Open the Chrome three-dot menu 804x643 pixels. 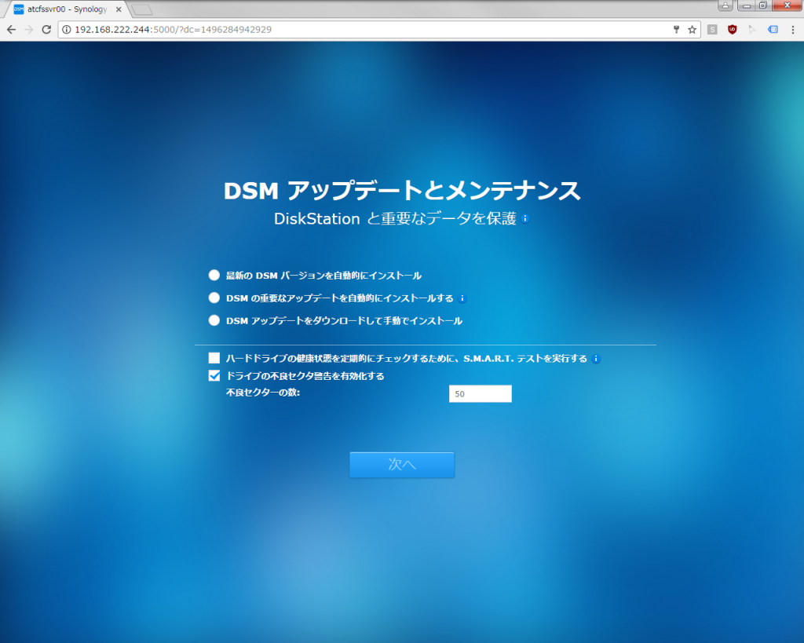coord(793,30)
